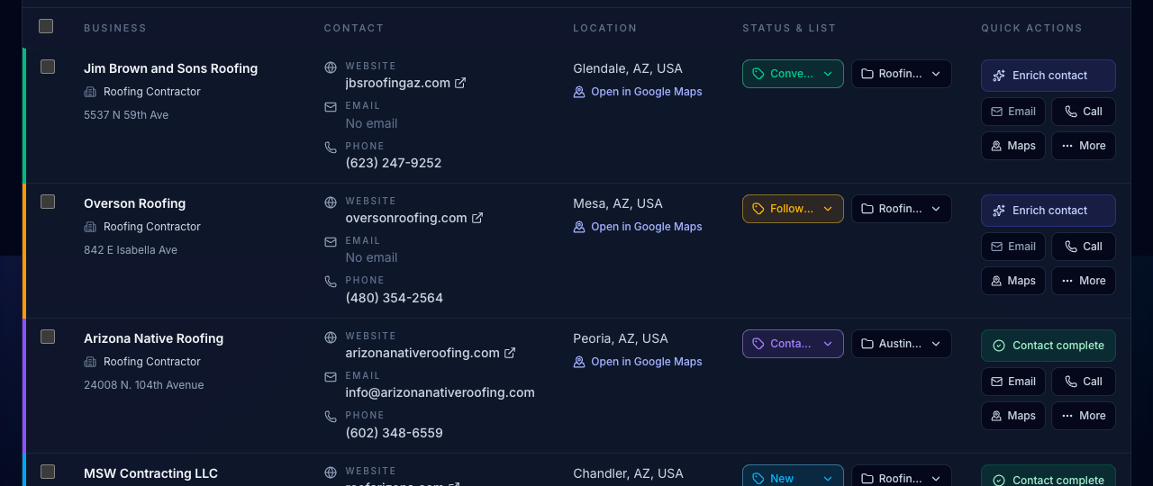Click the globe website icon in the Jim Brown row
This screenshot has height=486, width=1153.
click(331, 67)
